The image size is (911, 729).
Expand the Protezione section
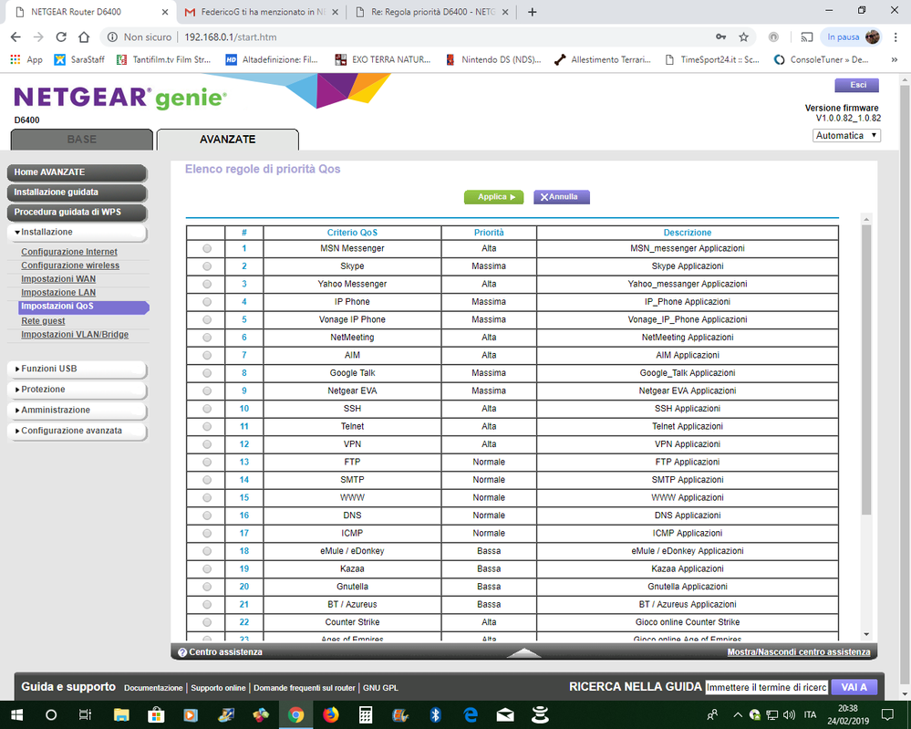click(78, 390)
